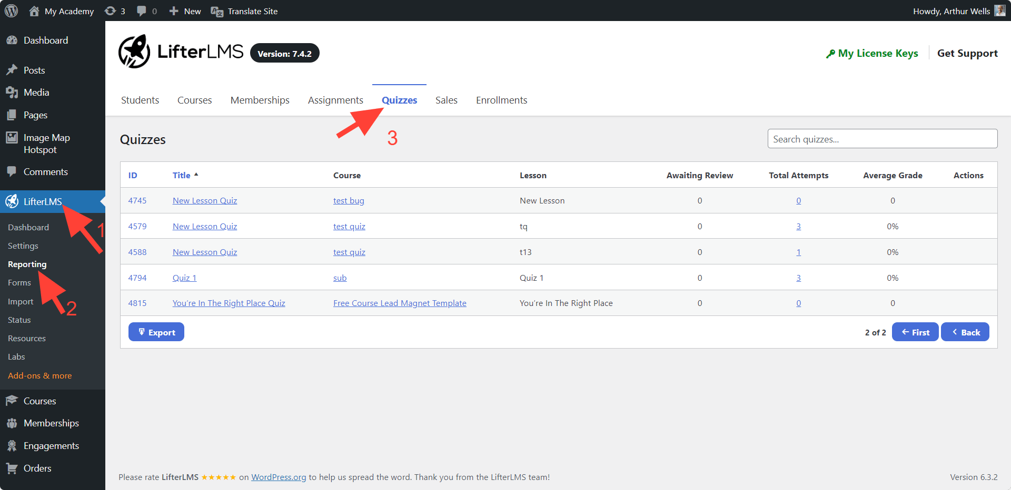Click the Media icon in sidebar
The image size is (1011, 490).
tap(12, 92)
